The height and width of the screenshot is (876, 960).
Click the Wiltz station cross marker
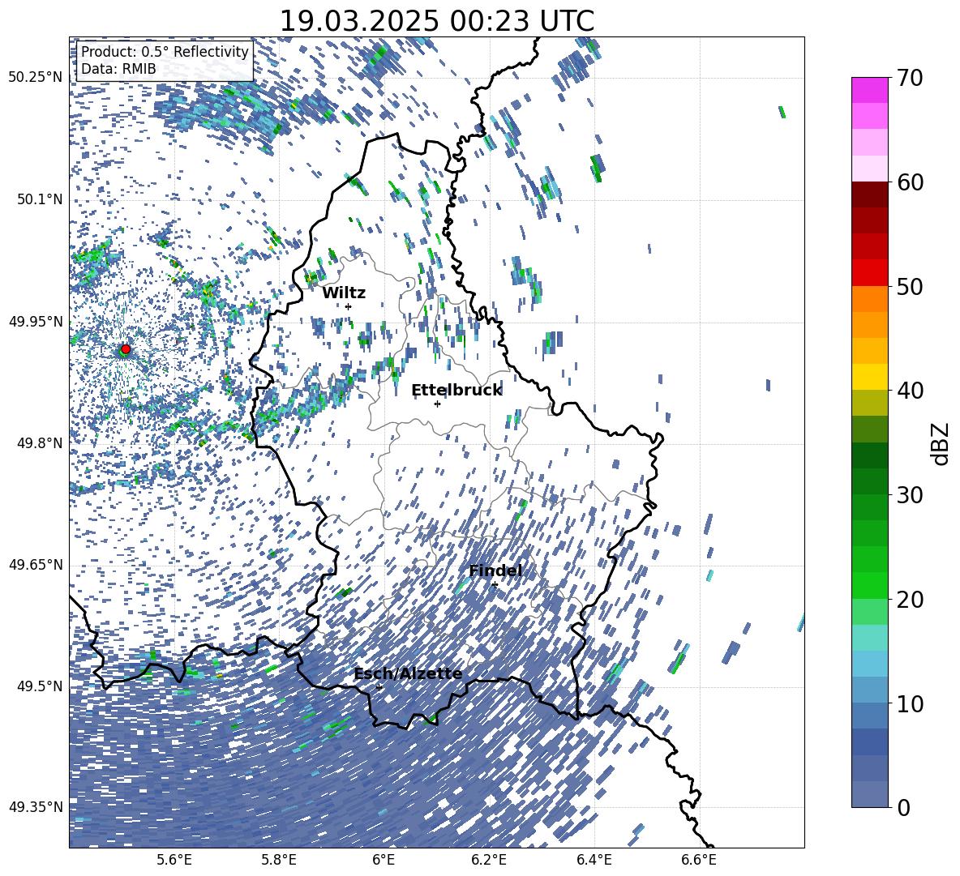coord(349,307)
